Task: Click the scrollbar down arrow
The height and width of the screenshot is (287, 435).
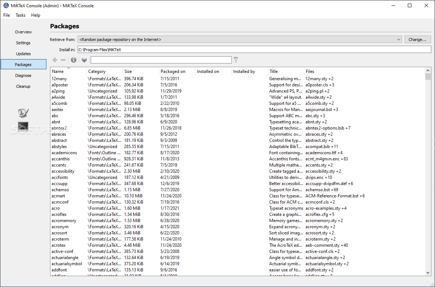Action: (428, 273)
